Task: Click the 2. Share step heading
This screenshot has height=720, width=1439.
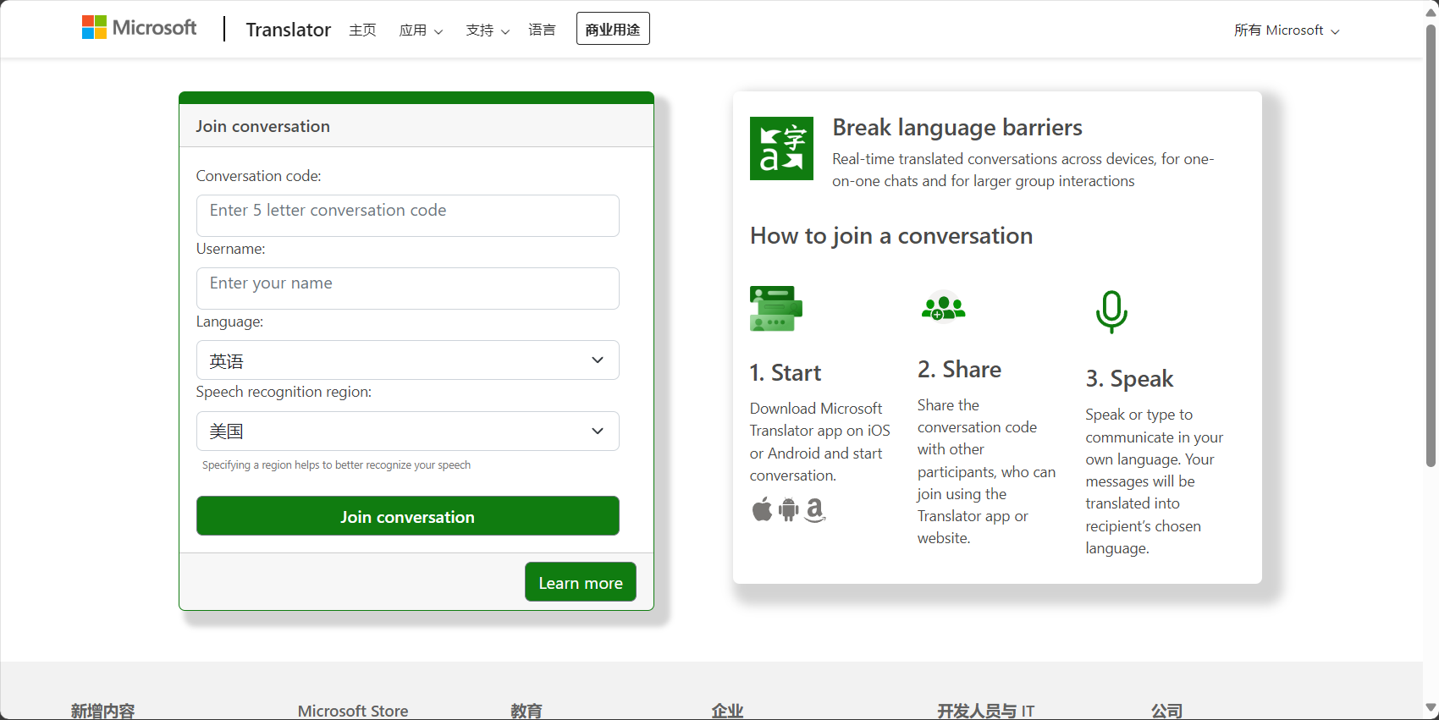Action: pos(959,370)
